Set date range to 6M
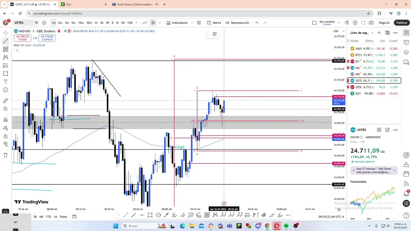The height and width of the screenshot is (231, 411). (x=41, y=217)
